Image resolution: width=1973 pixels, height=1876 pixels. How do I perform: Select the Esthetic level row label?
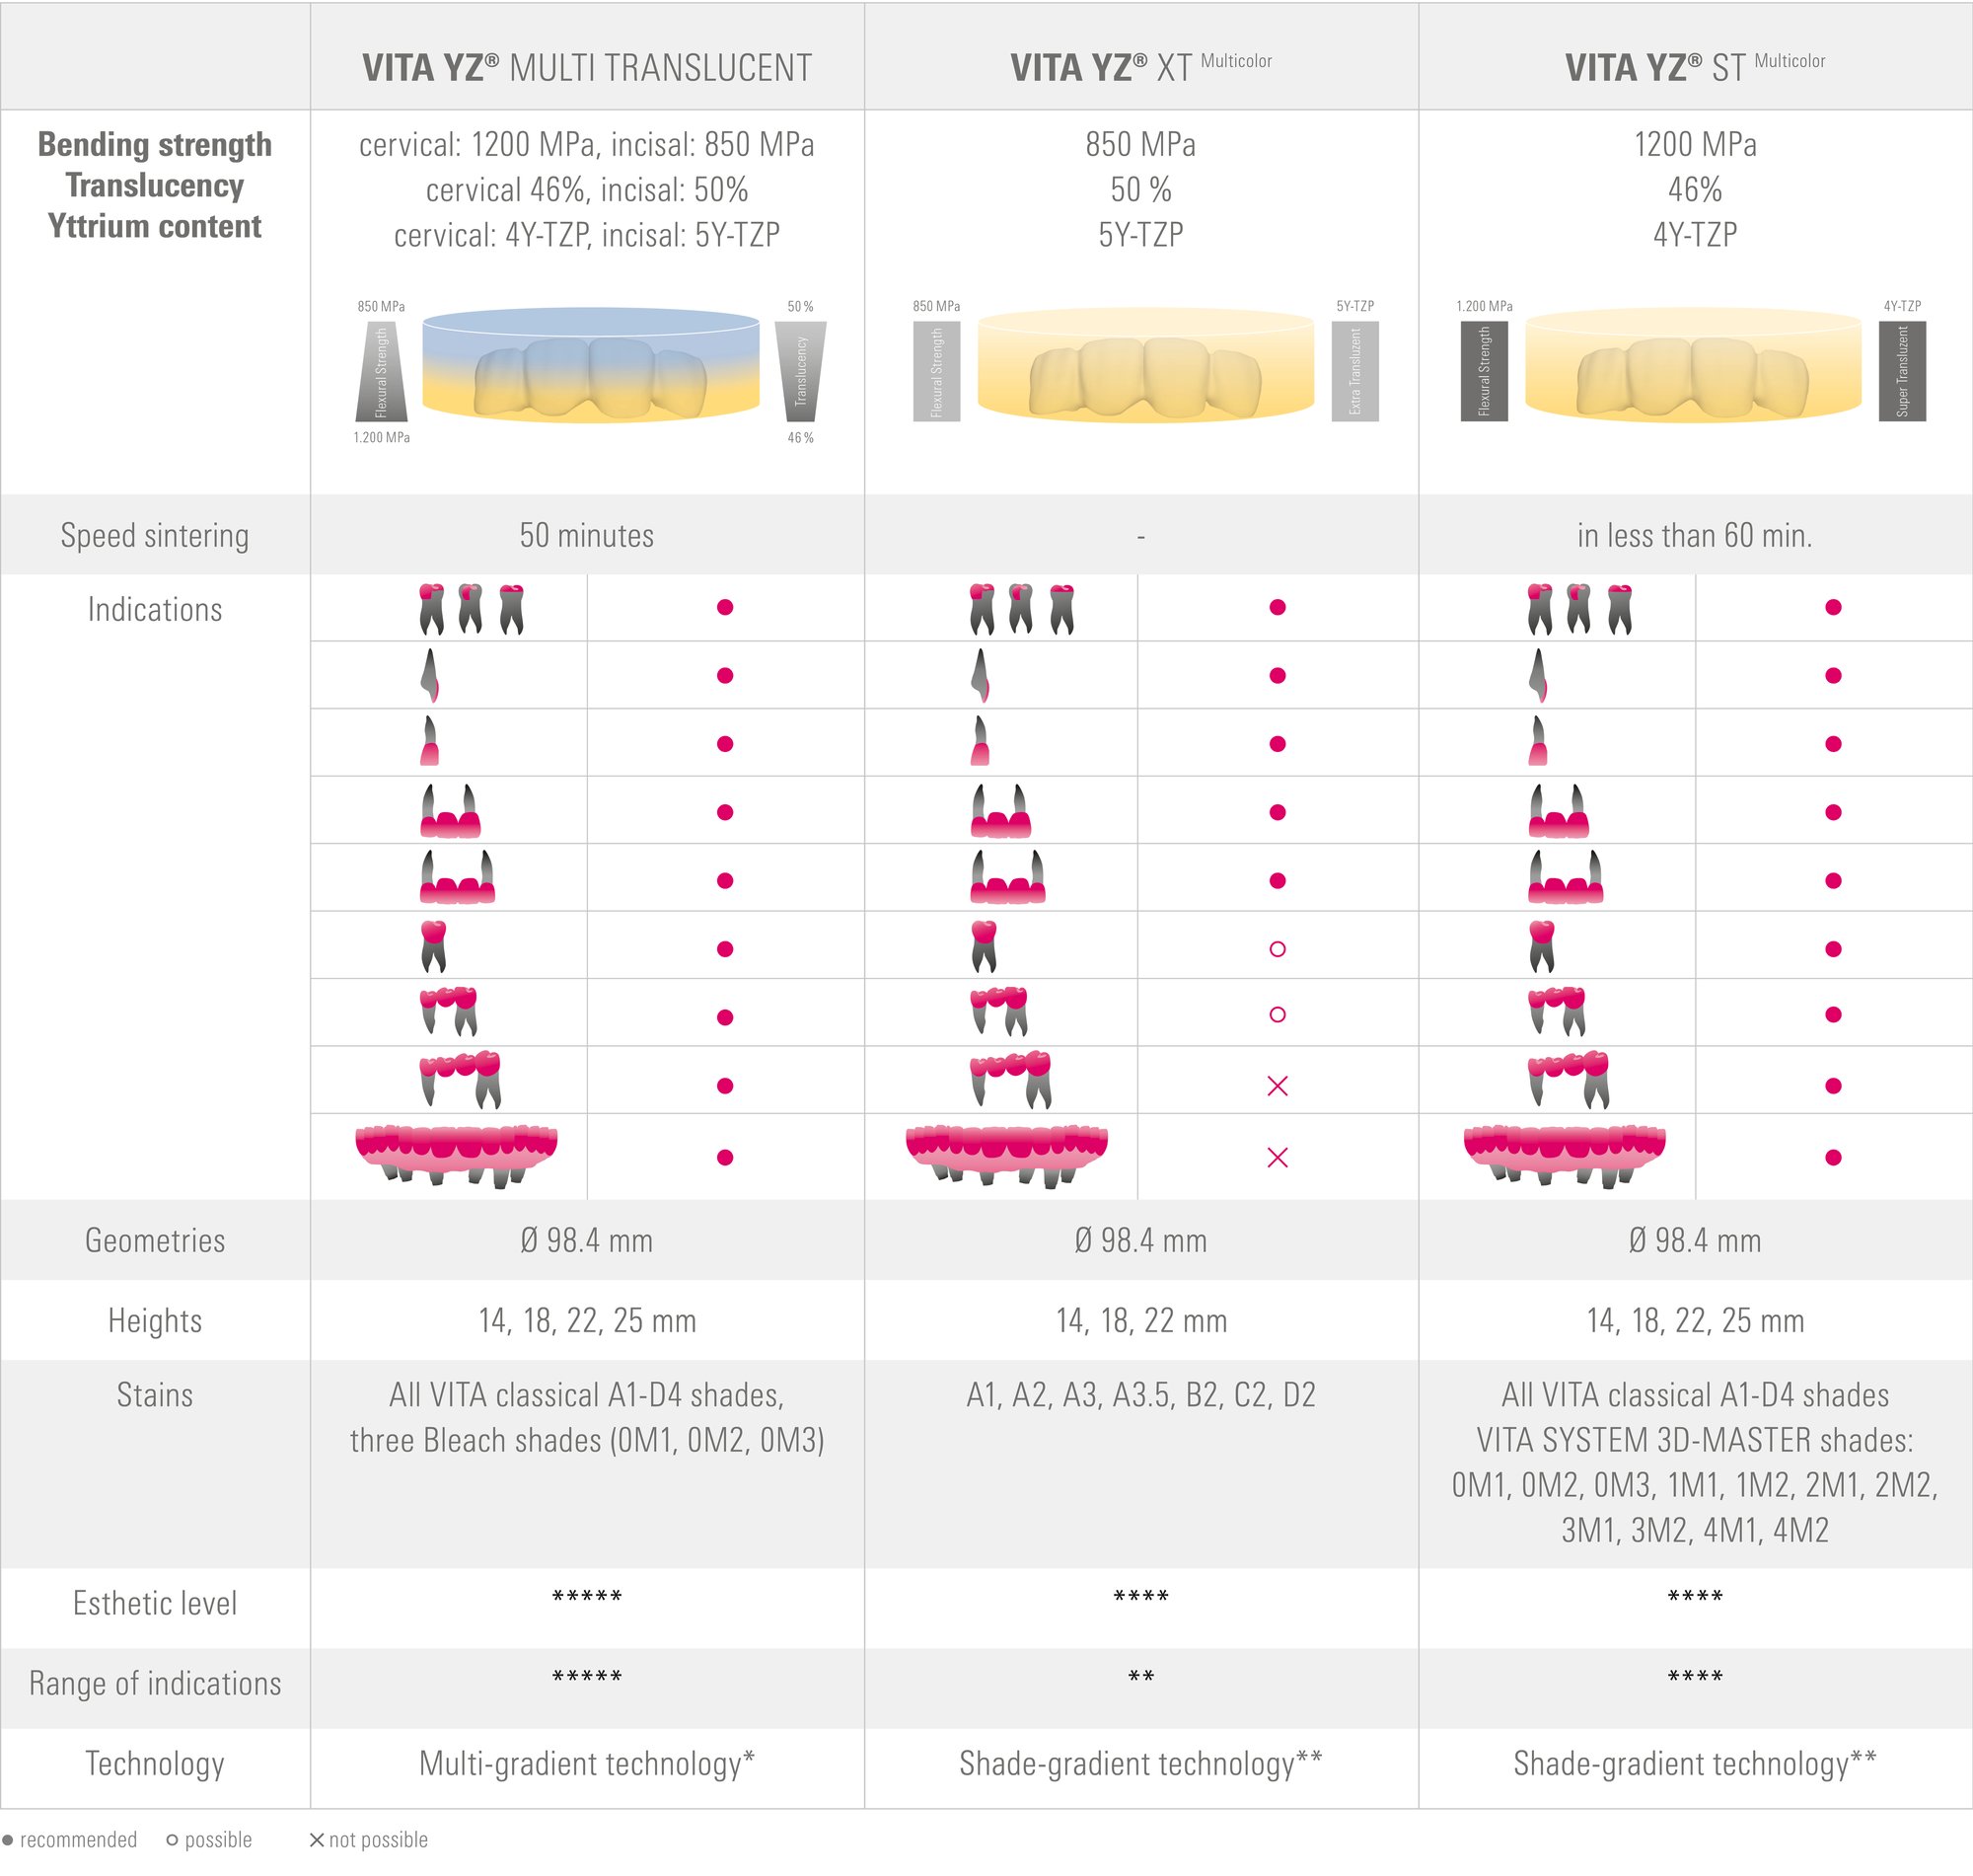pyautogui.click(x=155, y=1603)
